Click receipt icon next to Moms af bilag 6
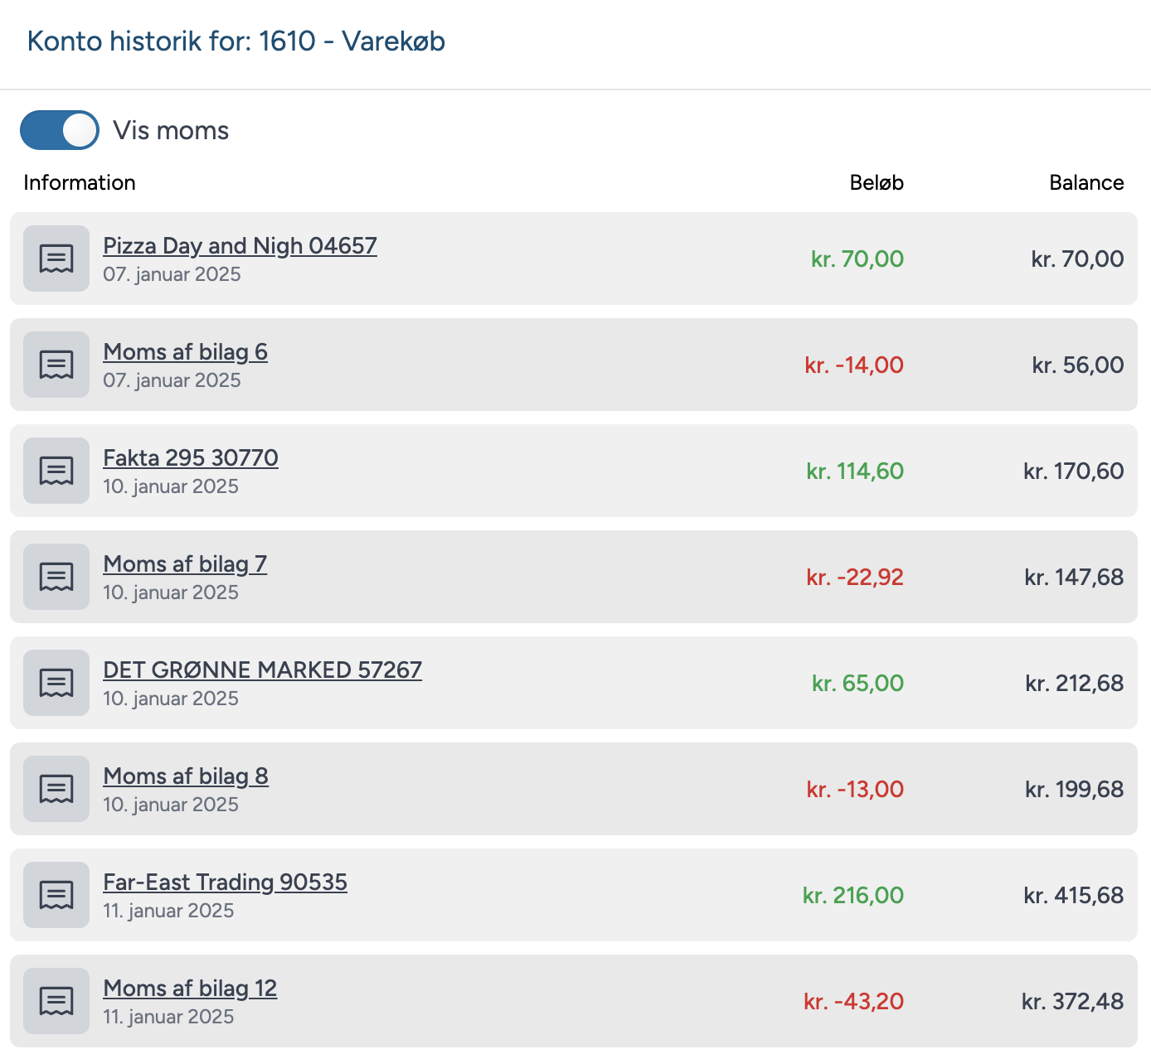Screen dimensions: 1151x1059 [x=56, y=365]
